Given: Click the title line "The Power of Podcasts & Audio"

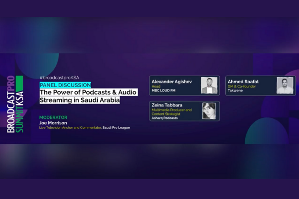Looking at the screenshot, I should point(89,92).
